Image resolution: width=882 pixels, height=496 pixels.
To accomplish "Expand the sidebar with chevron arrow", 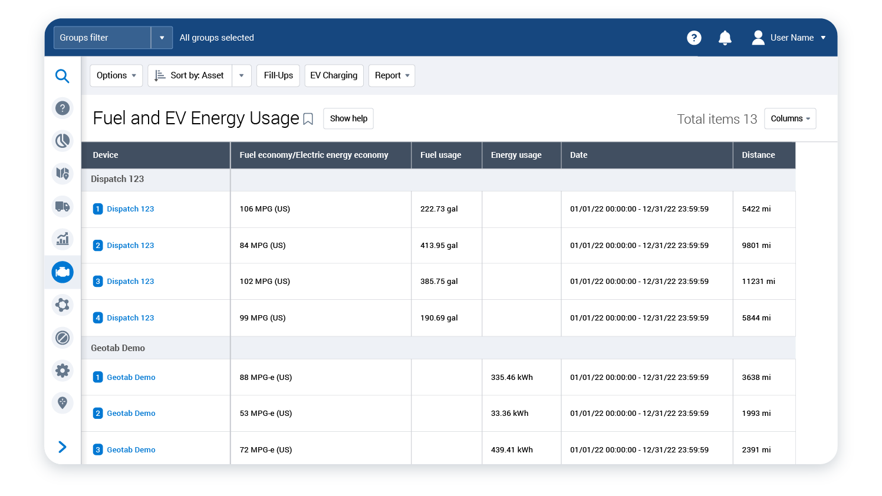I will click(62, 447).
